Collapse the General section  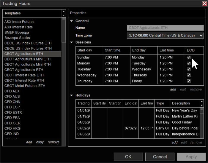click(x=72, y=21)
